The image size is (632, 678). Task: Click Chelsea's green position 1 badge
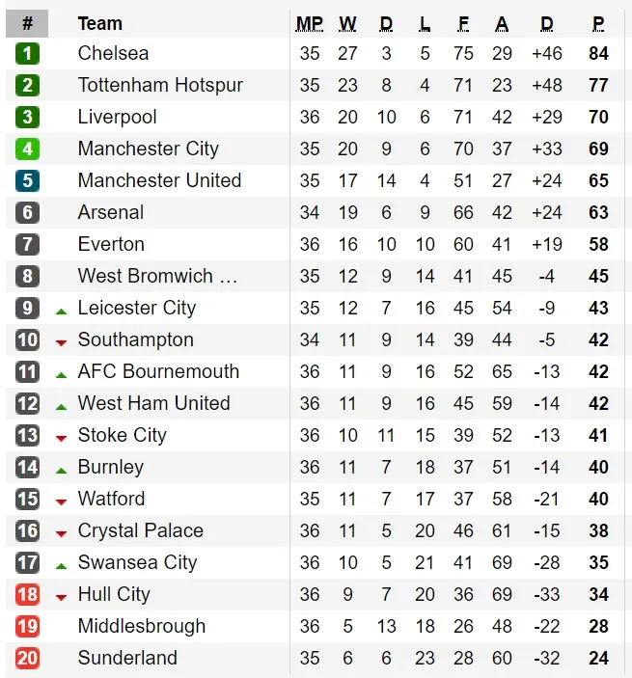click(27, 54)
